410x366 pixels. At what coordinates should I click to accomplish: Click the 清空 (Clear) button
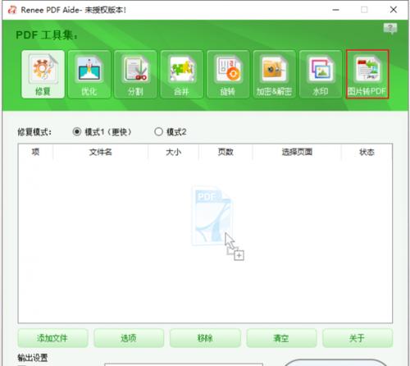(x=281, y=338)
